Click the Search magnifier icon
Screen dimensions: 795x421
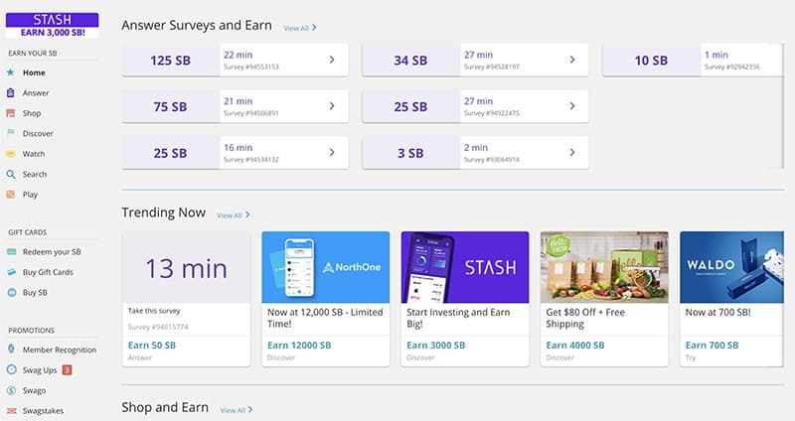click(x=10, y=175)
